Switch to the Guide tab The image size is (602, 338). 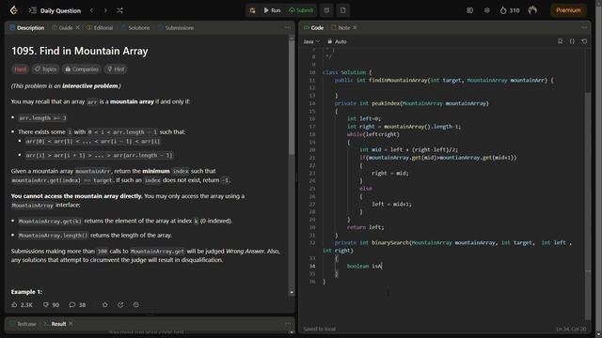pyautogui.click(x=63, y=27)
